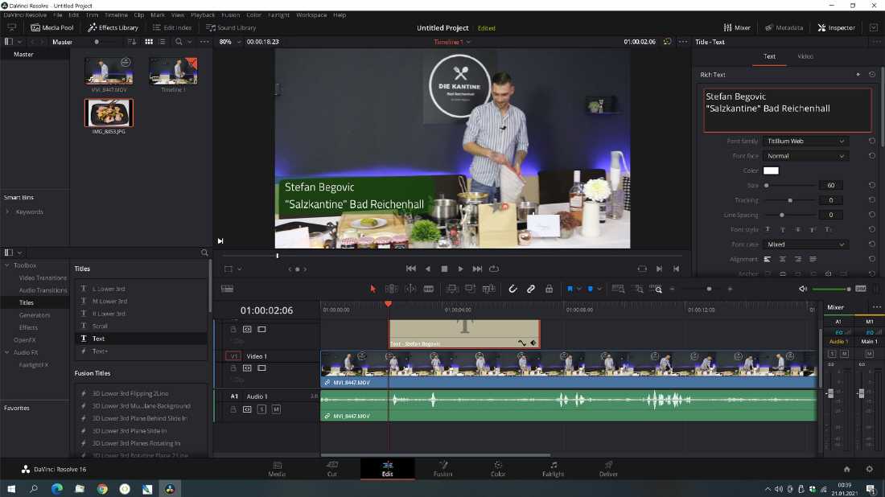Play the timeline in reverse
The width and height of the screenshot is (885, 497).
(x=428, y=269)
